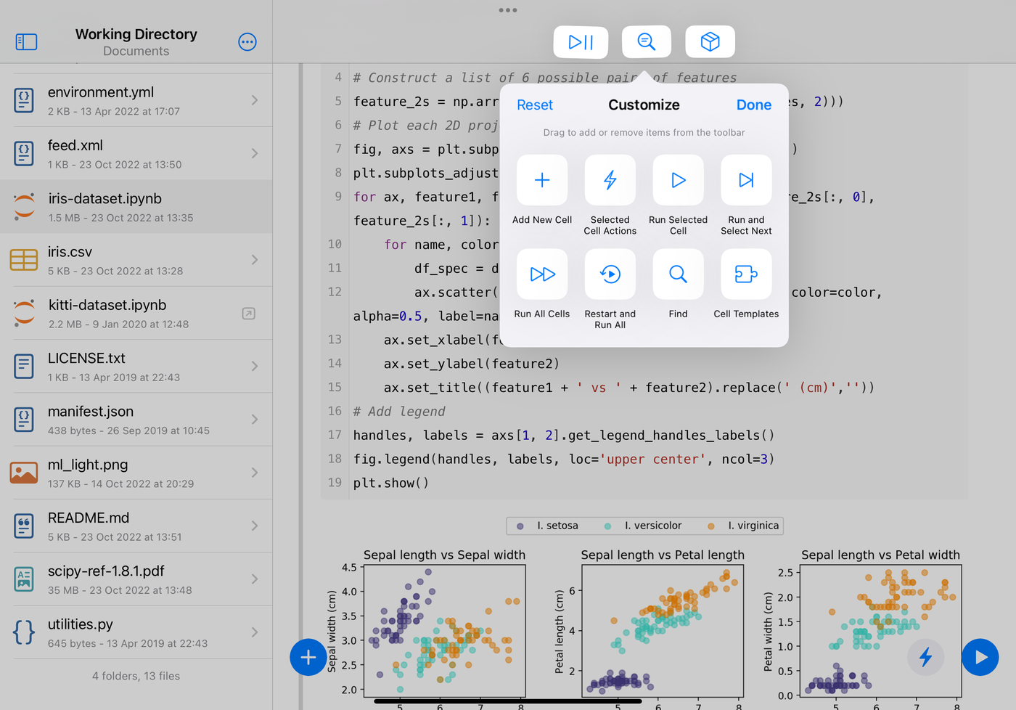
Task: Choose the Run All Cells icon
Action: [x=542, y=274]
